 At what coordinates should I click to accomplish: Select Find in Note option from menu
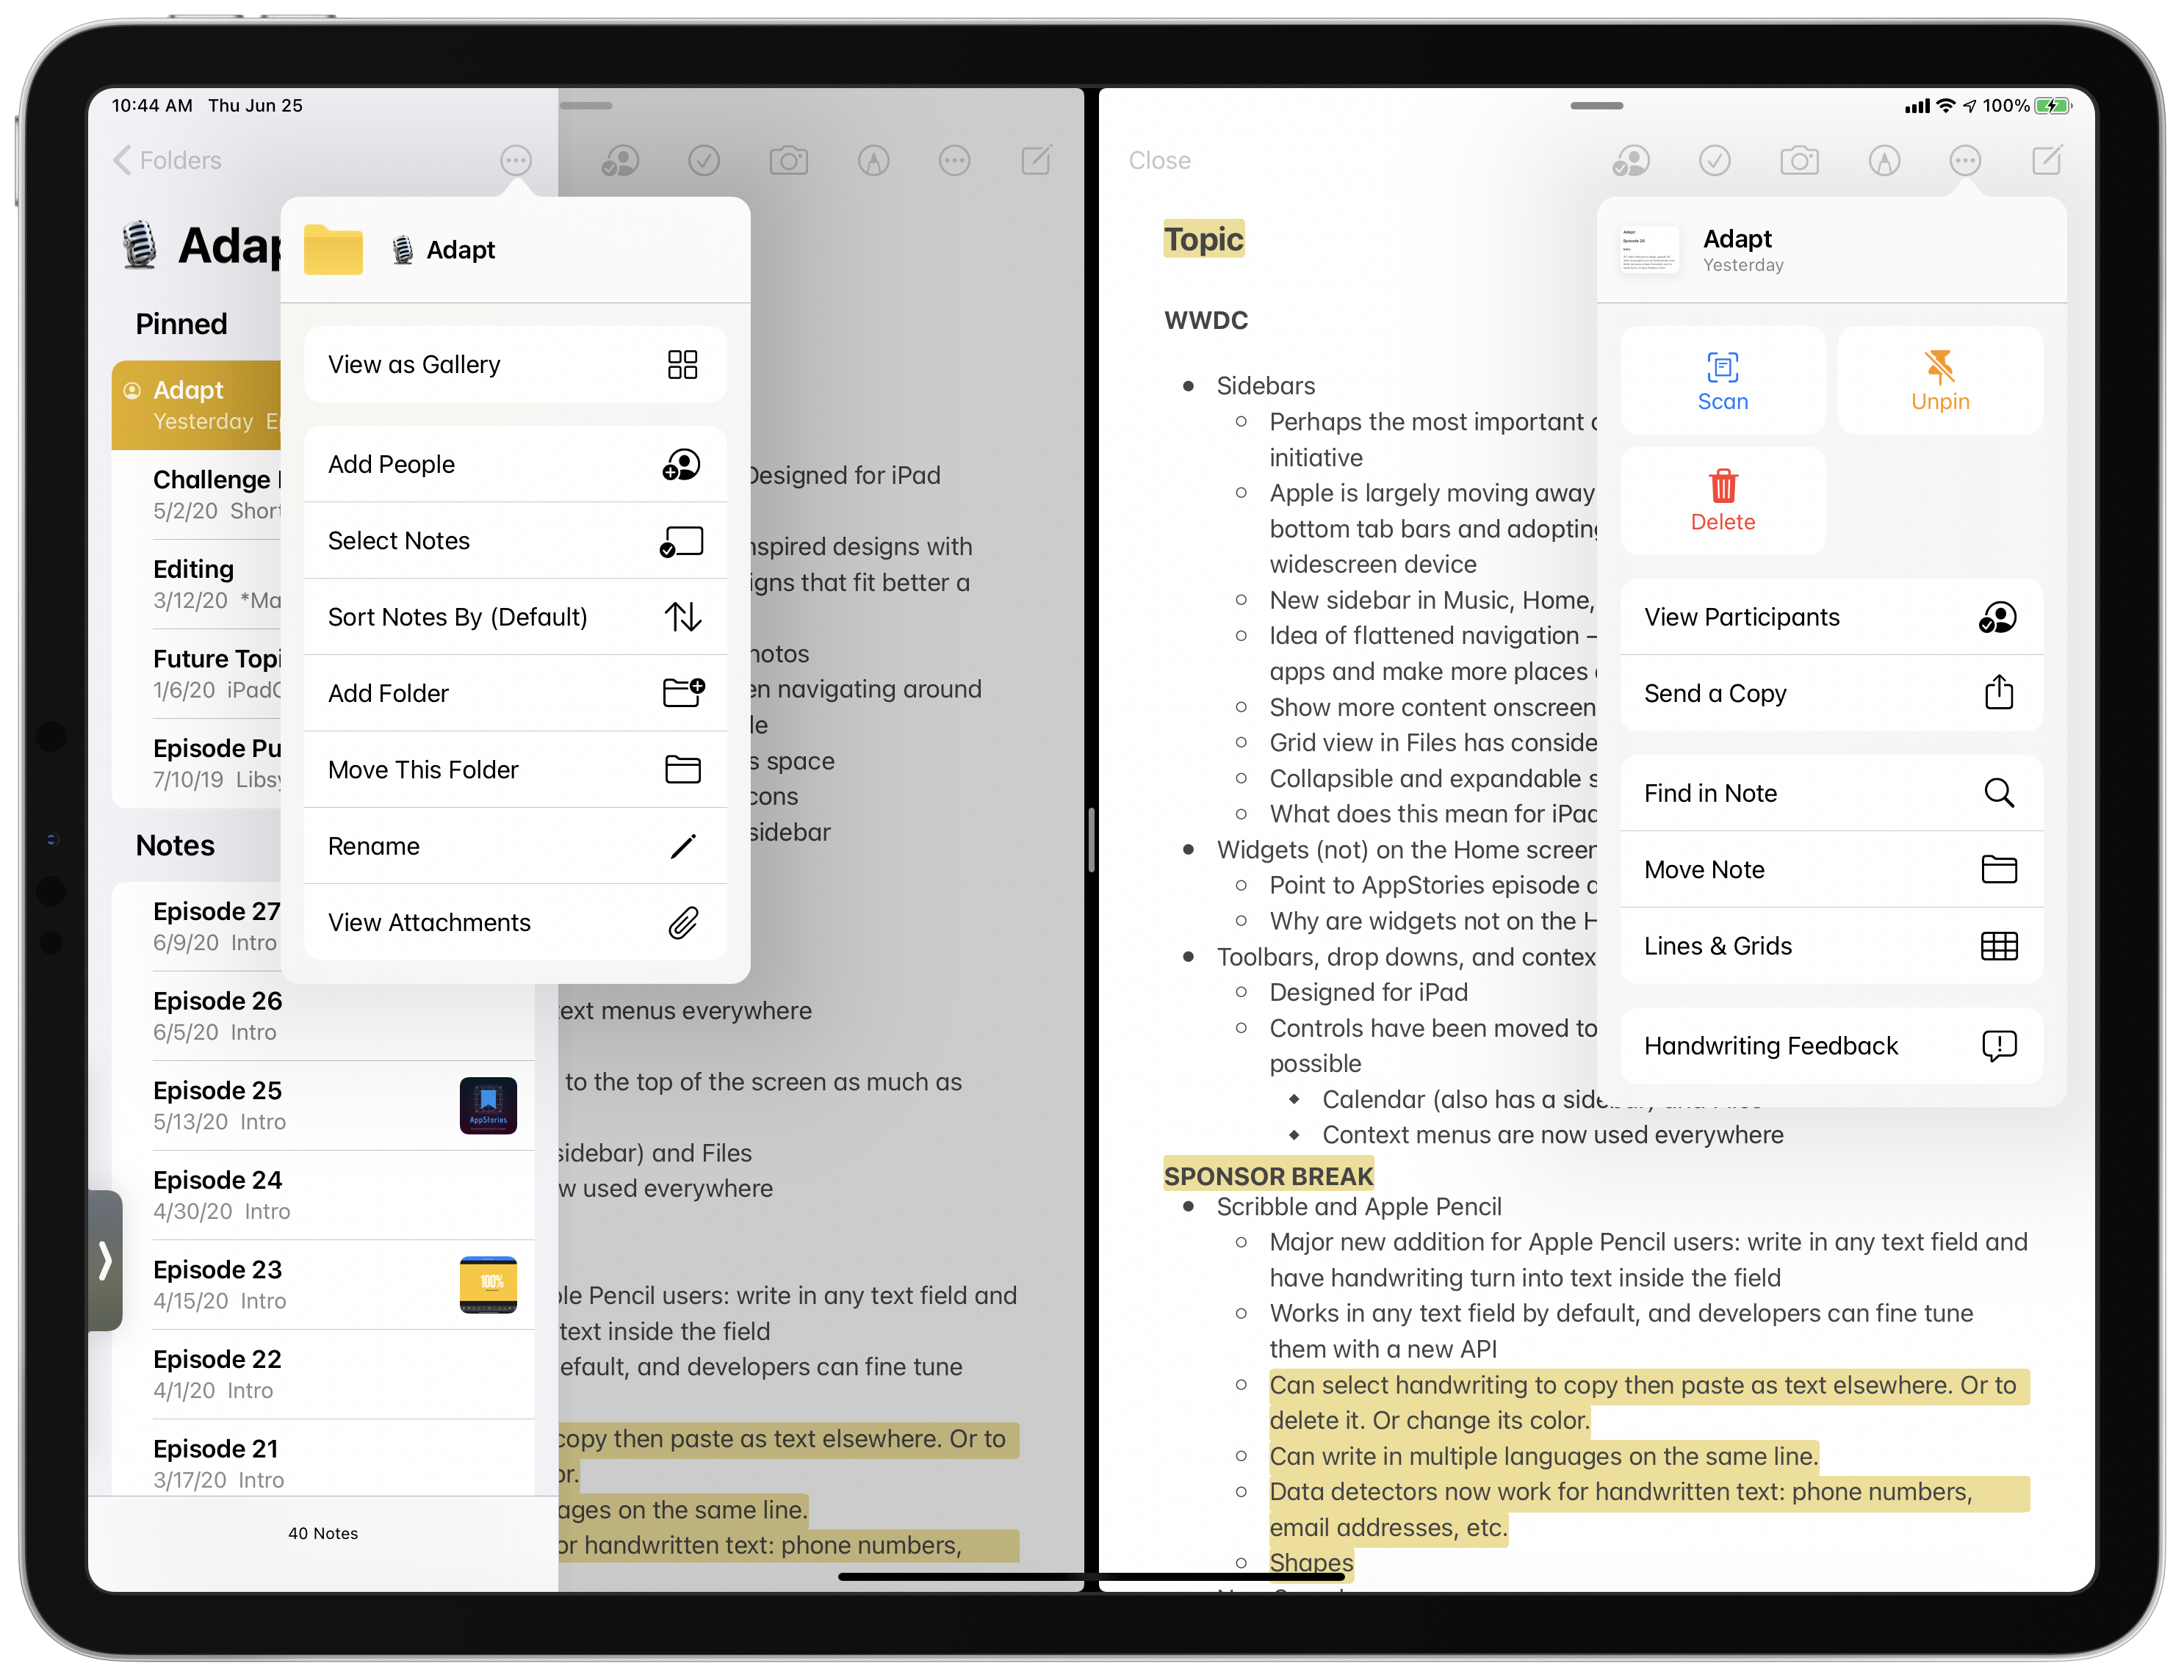pos(1828,792)
